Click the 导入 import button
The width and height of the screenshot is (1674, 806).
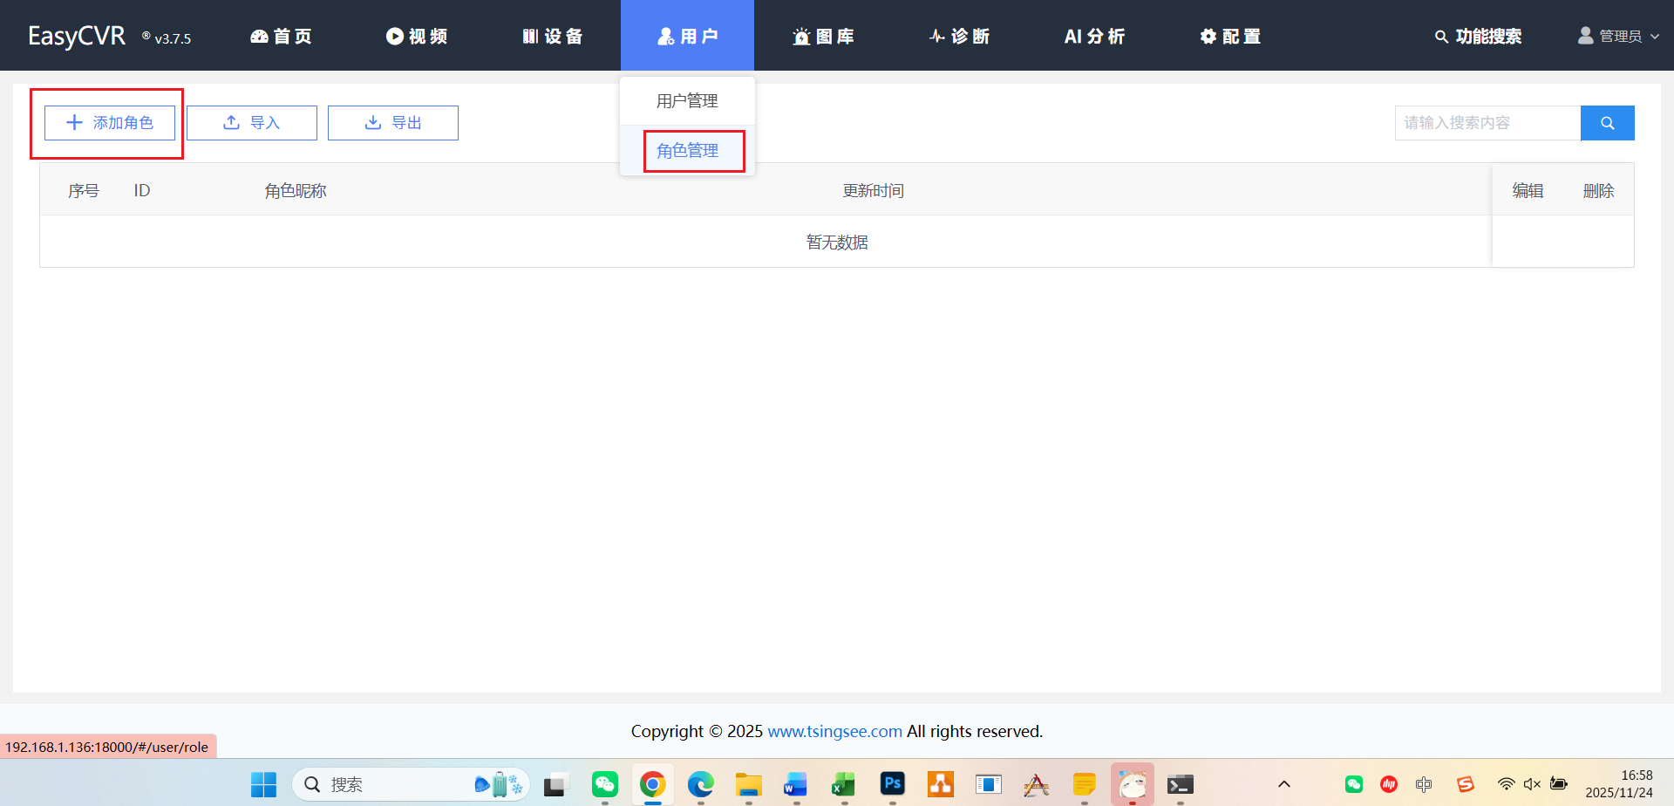[x=251, y=122]
